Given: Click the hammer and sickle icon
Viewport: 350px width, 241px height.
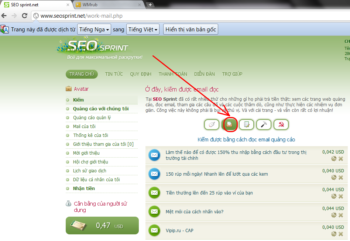Looking at the screenshot, I should 281,124.
